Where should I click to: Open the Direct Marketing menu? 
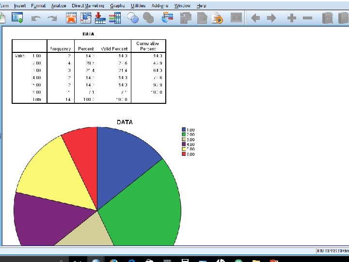pyautogui.click(x=88, y=6)
